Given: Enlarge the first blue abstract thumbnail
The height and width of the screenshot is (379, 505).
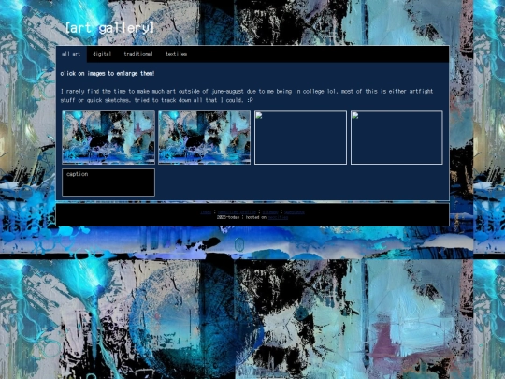Looking at the screenshot, I should 108,138.
